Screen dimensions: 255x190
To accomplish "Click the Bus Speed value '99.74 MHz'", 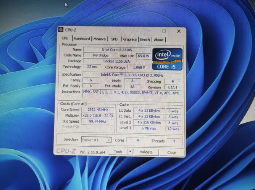I will click(97, 121).
